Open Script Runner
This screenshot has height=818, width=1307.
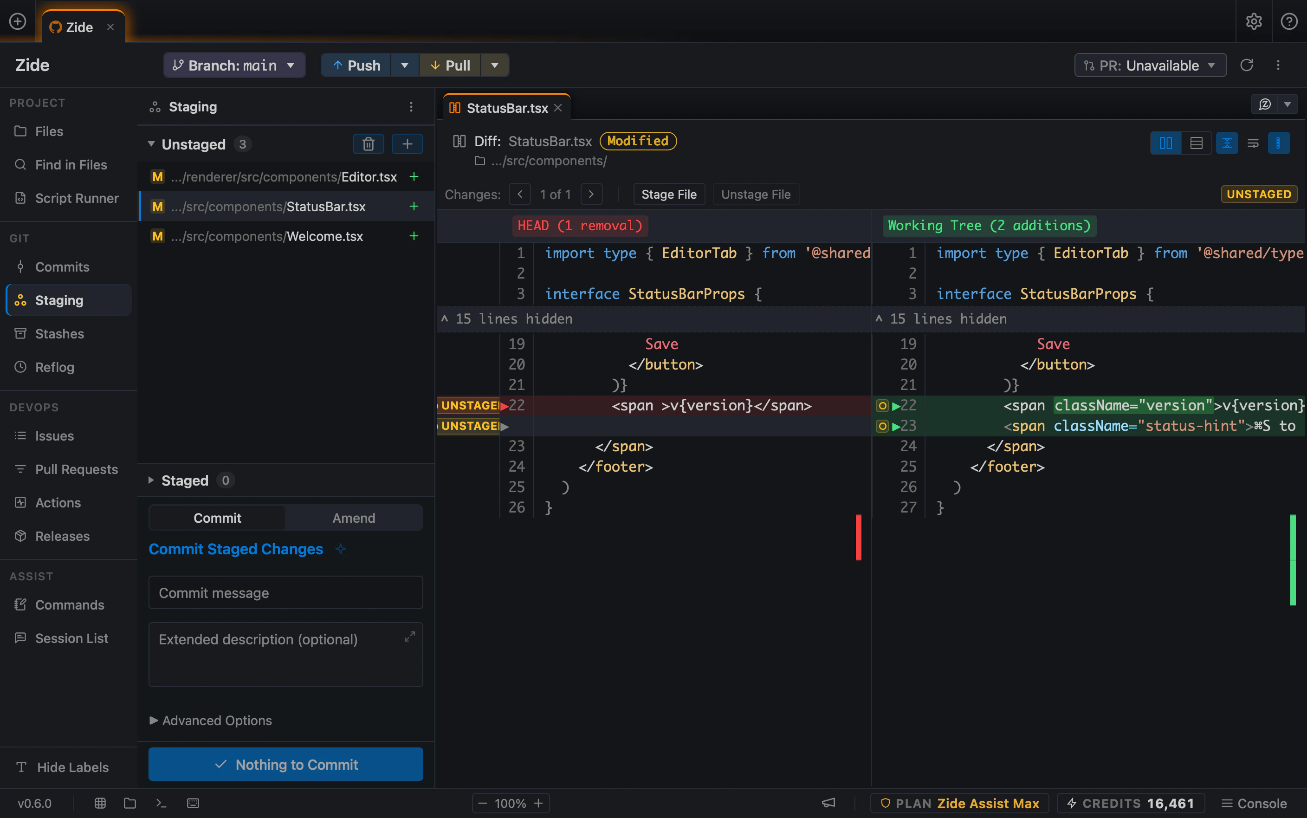tap(69, 198)
